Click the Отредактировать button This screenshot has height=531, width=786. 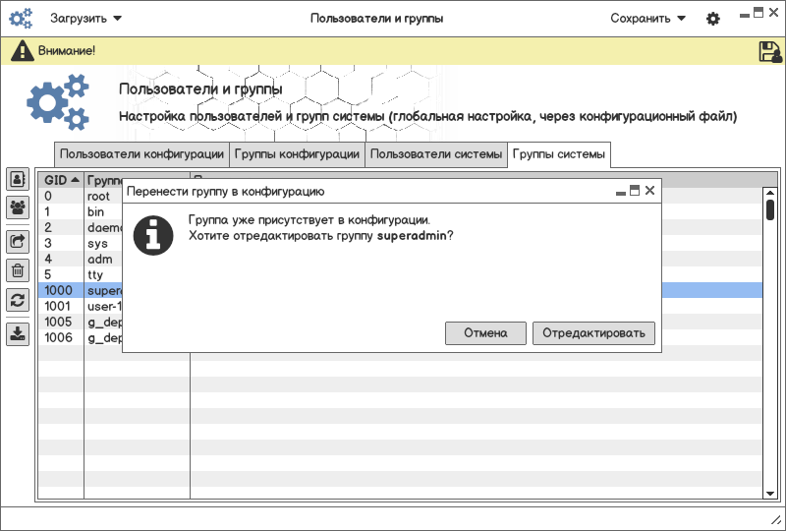point(593,333)
